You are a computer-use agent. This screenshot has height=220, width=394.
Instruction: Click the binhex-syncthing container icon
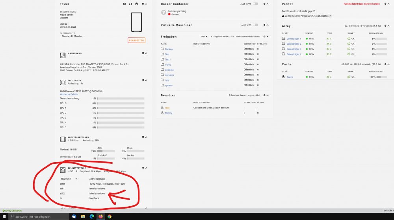coord(164,12)
